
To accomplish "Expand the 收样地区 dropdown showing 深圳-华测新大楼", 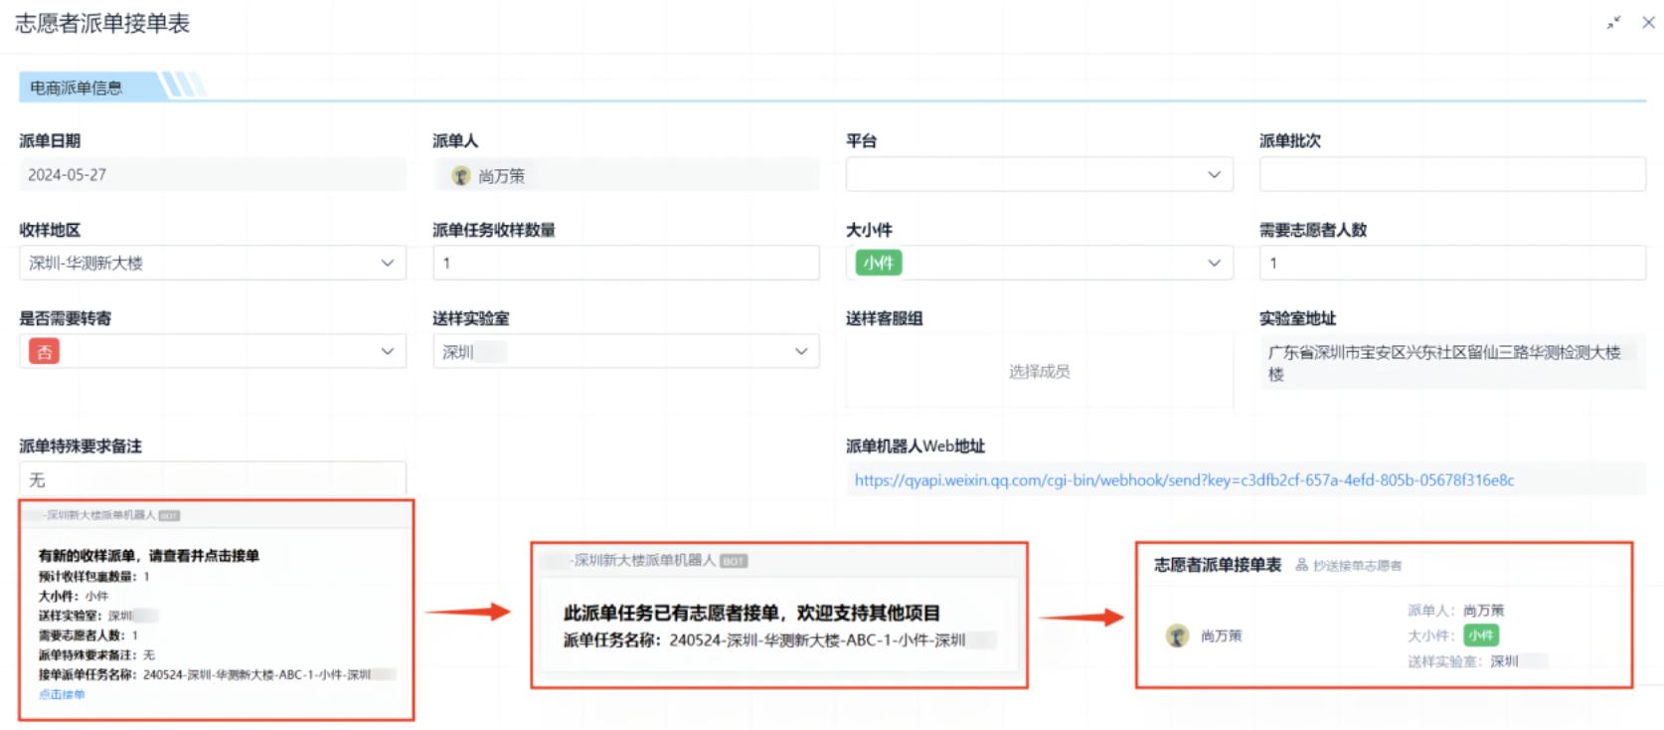I will (213, 263).
